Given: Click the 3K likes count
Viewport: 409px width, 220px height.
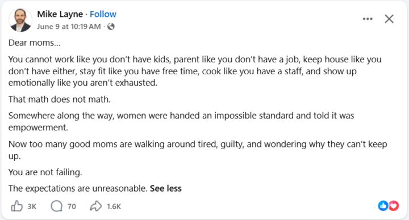Looking at the screenshot, I should click(x=32, y=206).
